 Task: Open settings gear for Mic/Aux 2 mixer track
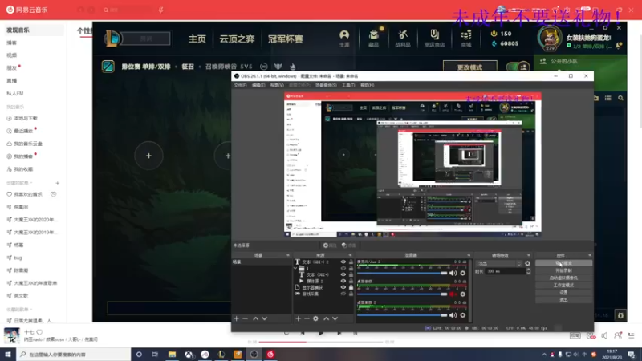tap(463, 273)
